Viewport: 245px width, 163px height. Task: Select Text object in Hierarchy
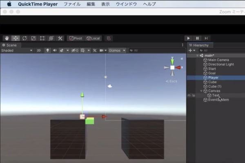click(x=216, y=95)
